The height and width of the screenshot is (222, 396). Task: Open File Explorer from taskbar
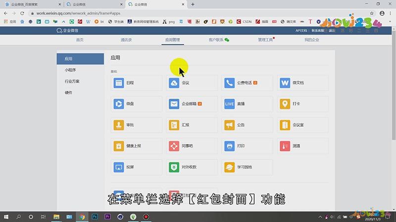click(56, 217)
